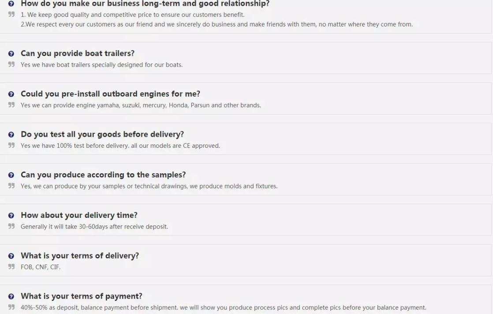Click question icon beside terms of payment

[x=11, y=296]
